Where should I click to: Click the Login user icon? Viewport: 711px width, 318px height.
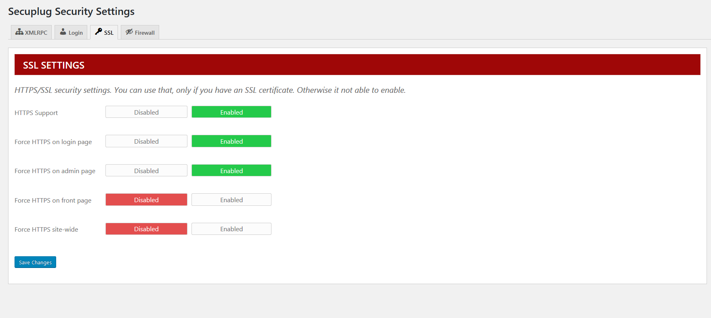63,32
